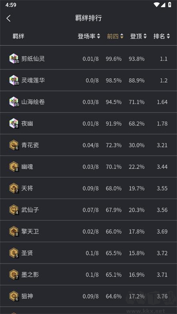Open the 狙神 trait name
The height and width of the screenshot is (314, 177).
[27, 296]
